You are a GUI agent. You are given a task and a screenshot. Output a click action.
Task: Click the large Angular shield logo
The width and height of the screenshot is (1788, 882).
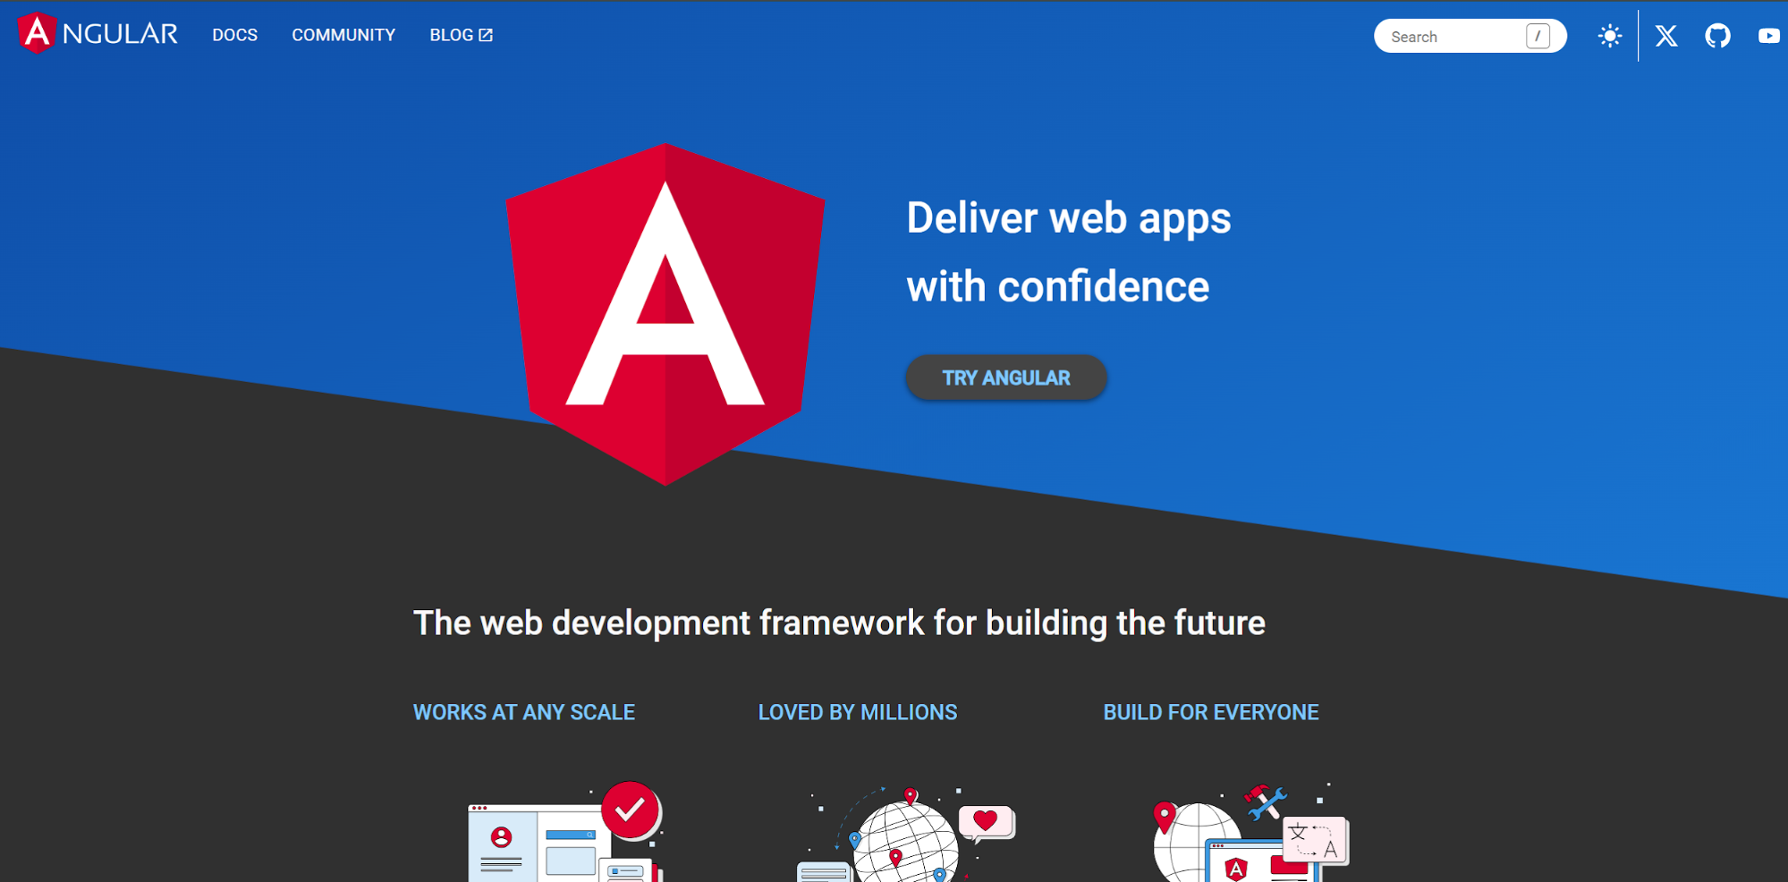click(x=665, y=314)
